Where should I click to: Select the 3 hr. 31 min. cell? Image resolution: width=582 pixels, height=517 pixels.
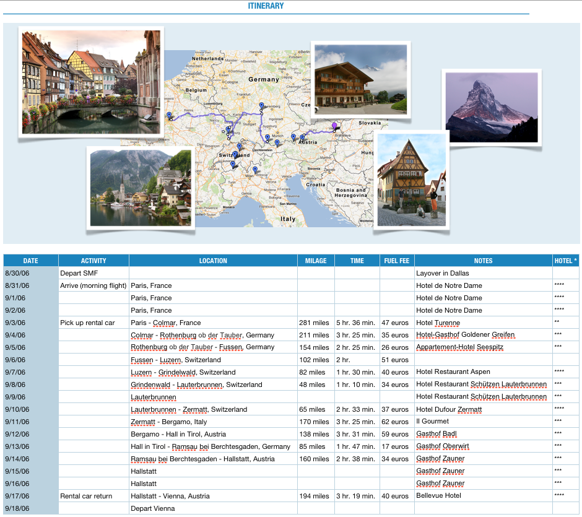point(357,434)
